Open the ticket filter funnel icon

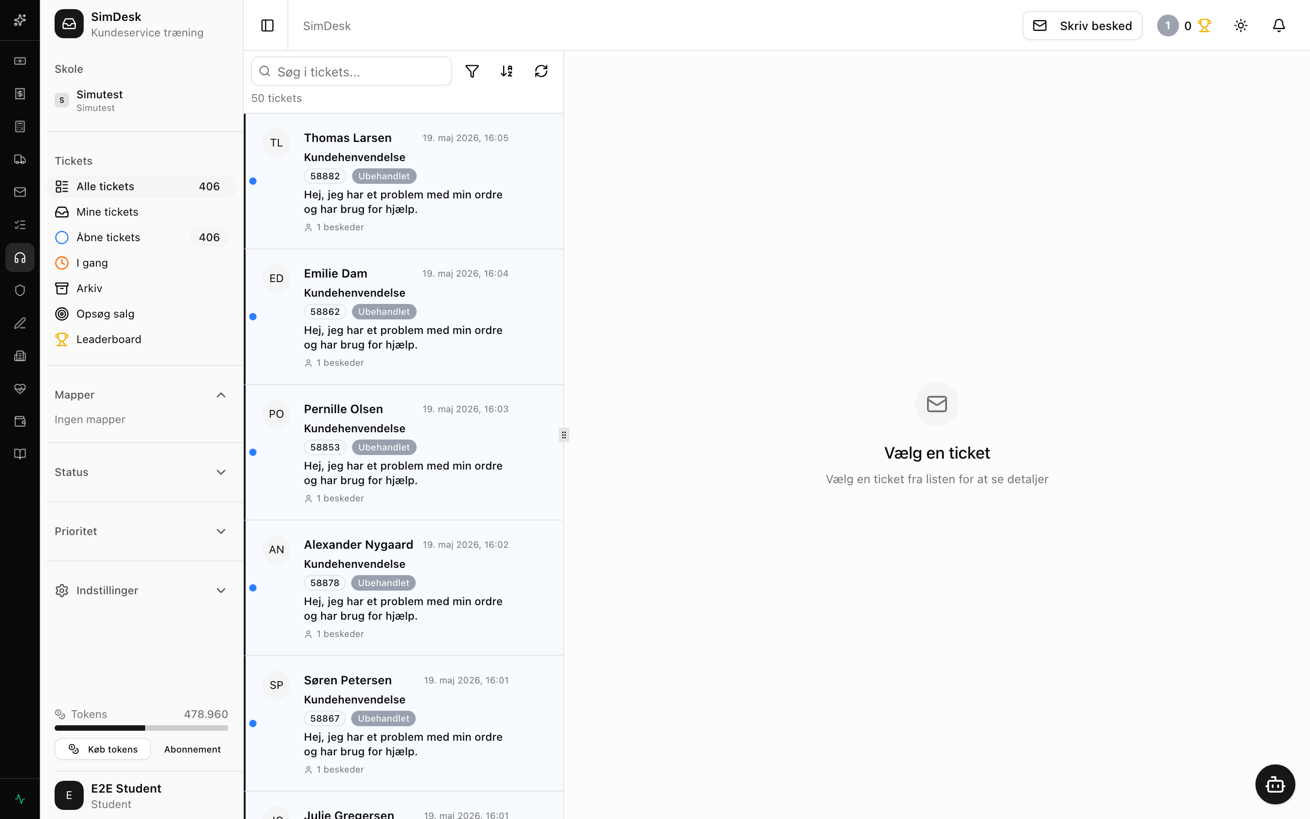[x=472, y=71]
